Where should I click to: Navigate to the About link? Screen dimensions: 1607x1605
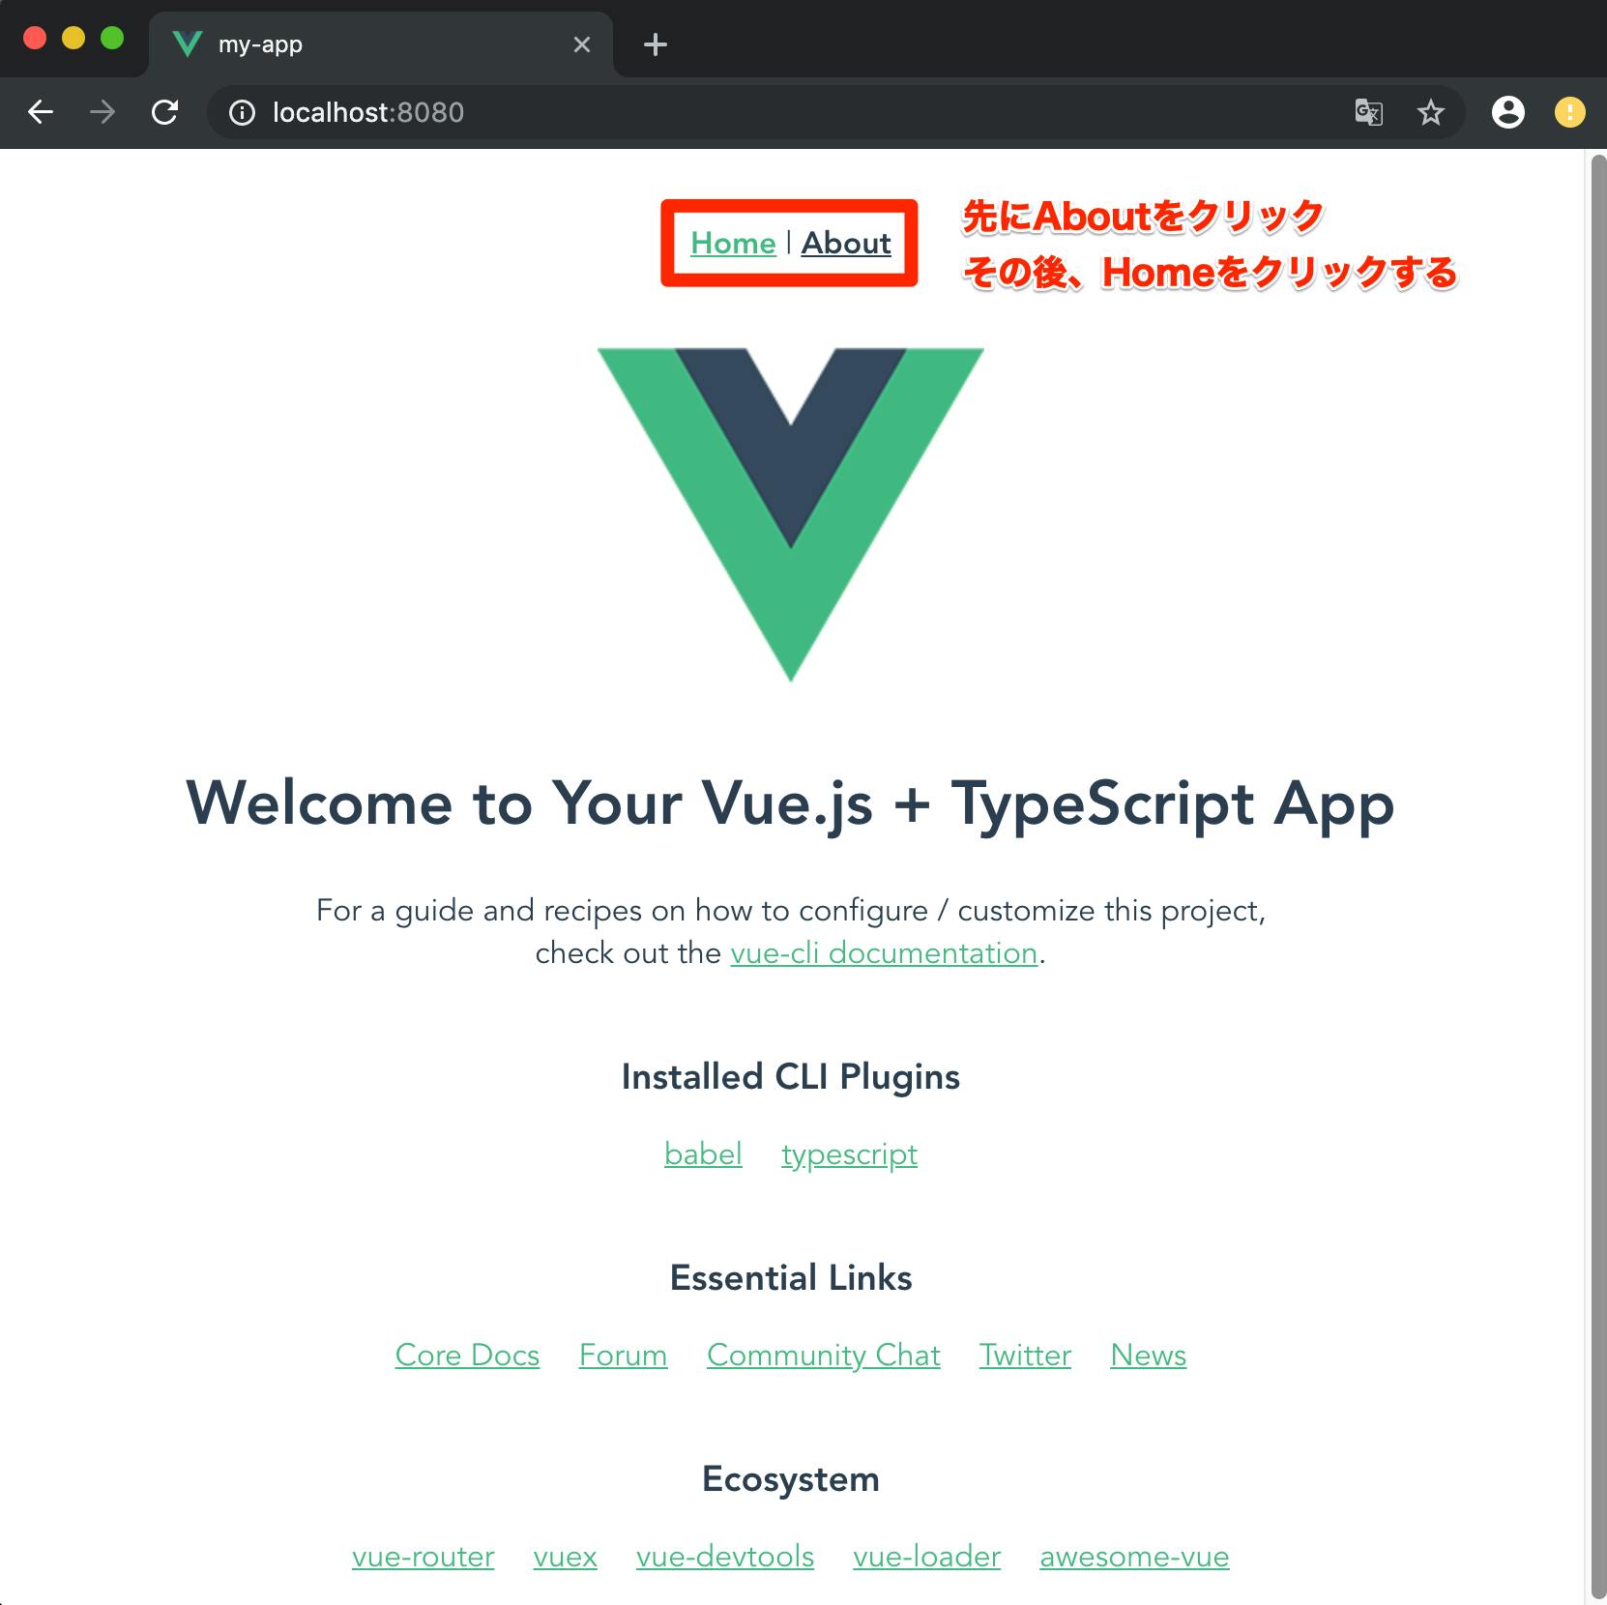[x=846, y=243]
